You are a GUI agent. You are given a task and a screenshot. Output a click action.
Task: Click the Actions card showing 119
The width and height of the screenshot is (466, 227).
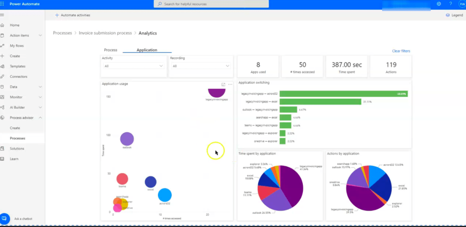click(391, 67)
